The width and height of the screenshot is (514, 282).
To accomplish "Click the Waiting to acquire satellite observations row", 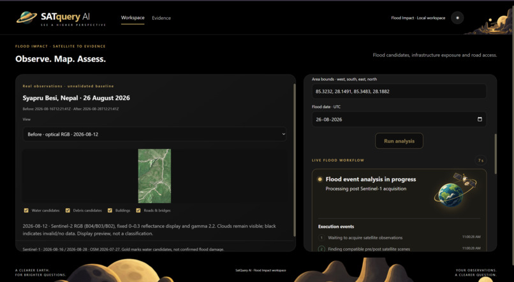I will [399, 237].
